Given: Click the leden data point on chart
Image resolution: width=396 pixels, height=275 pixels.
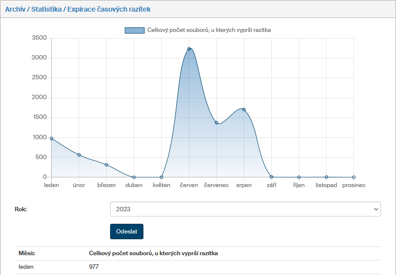Looking at the screenshot, I should [x=52, y=138].
